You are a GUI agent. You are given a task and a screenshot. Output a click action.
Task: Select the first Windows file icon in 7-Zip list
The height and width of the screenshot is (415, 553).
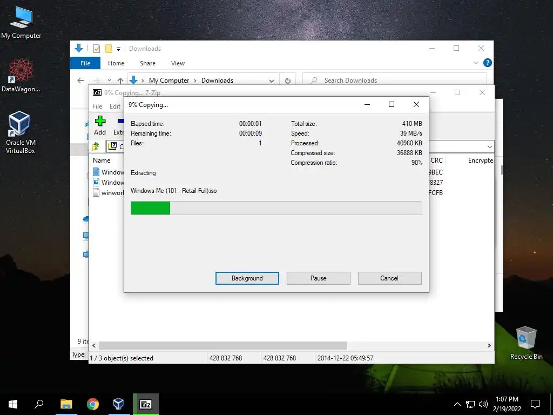96,172
